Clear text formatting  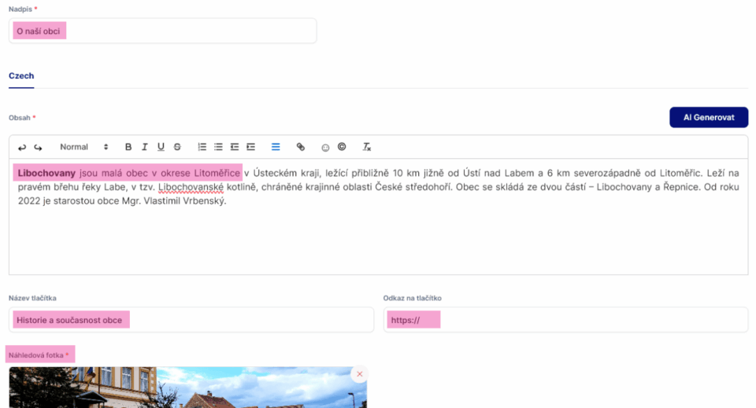[x=366, y=147]
